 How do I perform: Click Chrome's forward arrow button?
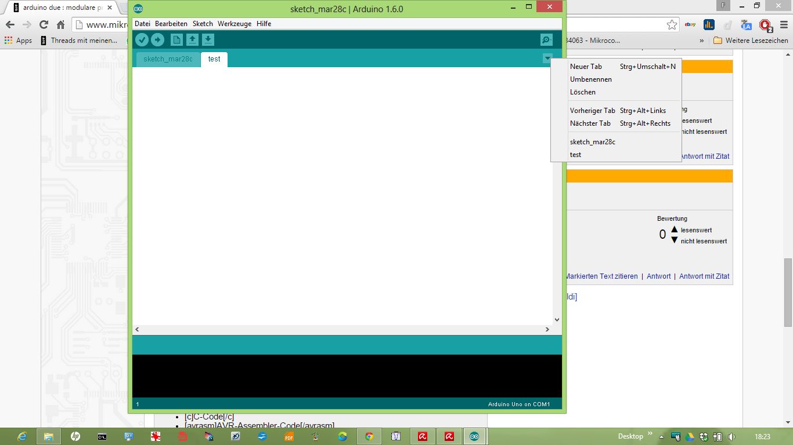[x=27, y=24]
